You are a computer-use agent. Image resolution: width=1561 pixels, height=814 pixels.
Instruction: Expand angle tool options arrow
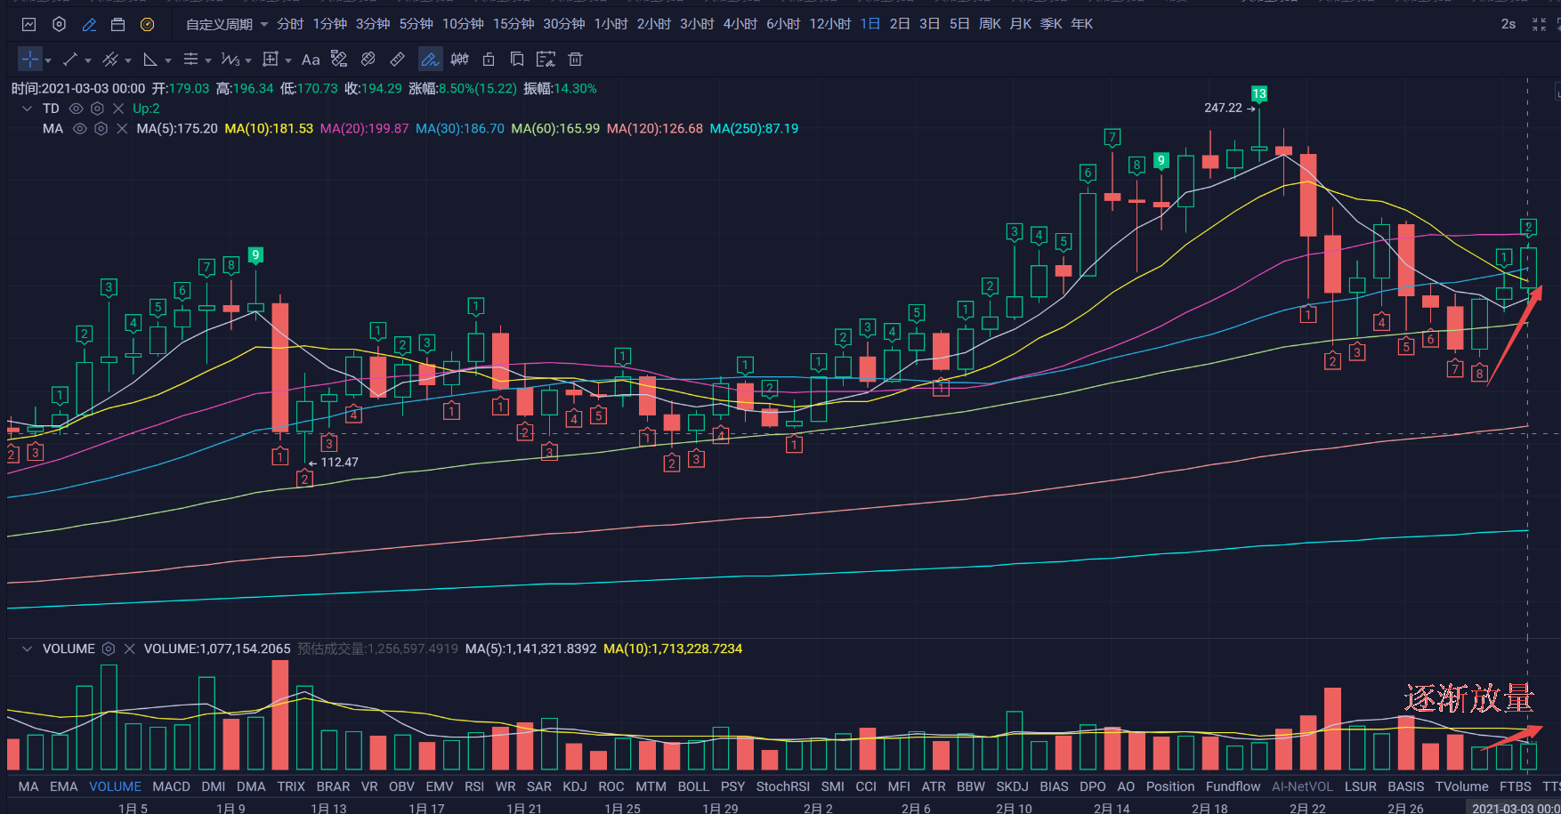click(168, 60)
